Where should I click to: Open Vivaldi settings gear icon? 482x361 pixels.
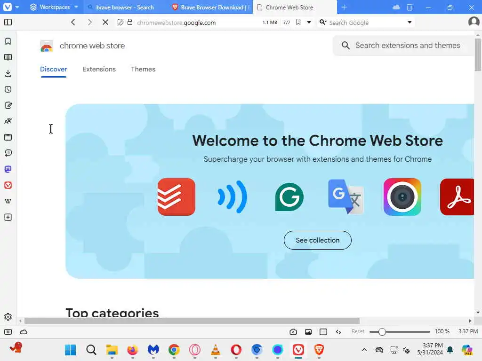8,317
